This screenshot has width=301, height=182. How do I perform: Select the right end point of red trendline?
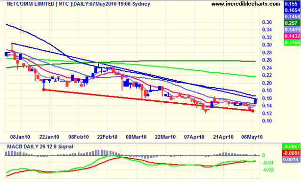[x=253, y=111]
